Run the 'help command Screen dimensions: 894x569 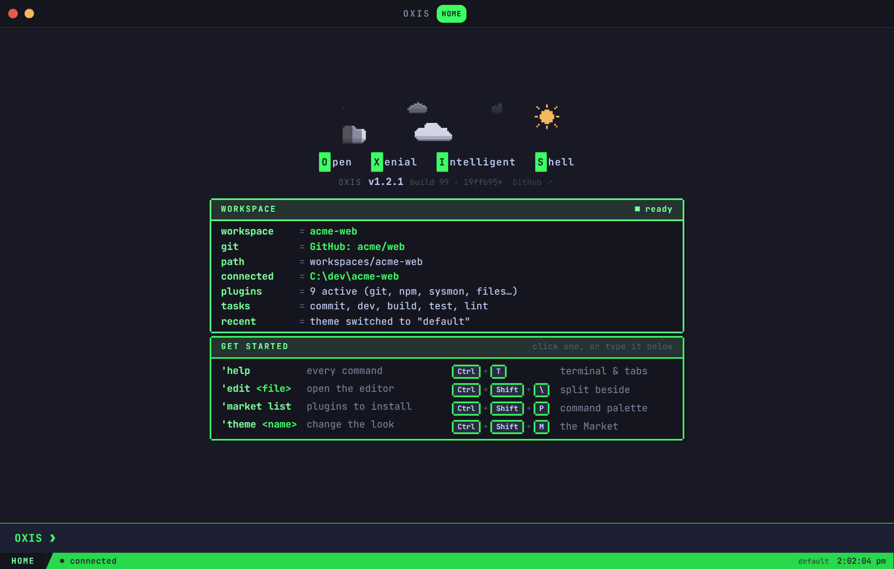[235, 371]
